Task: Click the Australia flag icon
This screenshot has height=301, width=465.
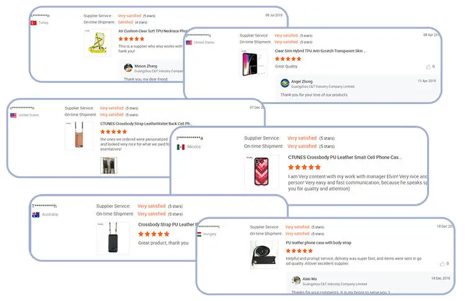Action: click(36, 214)
